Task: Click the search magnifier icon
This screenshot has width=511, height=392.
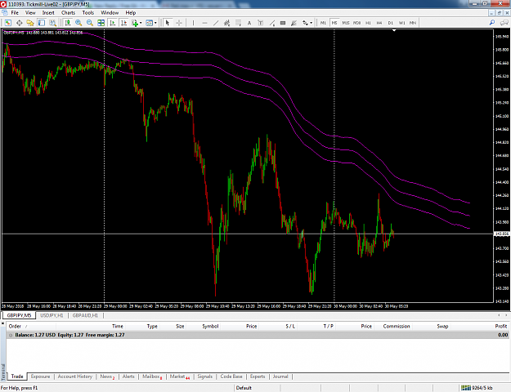Action: pyautogui.click(x=492, y=23)
